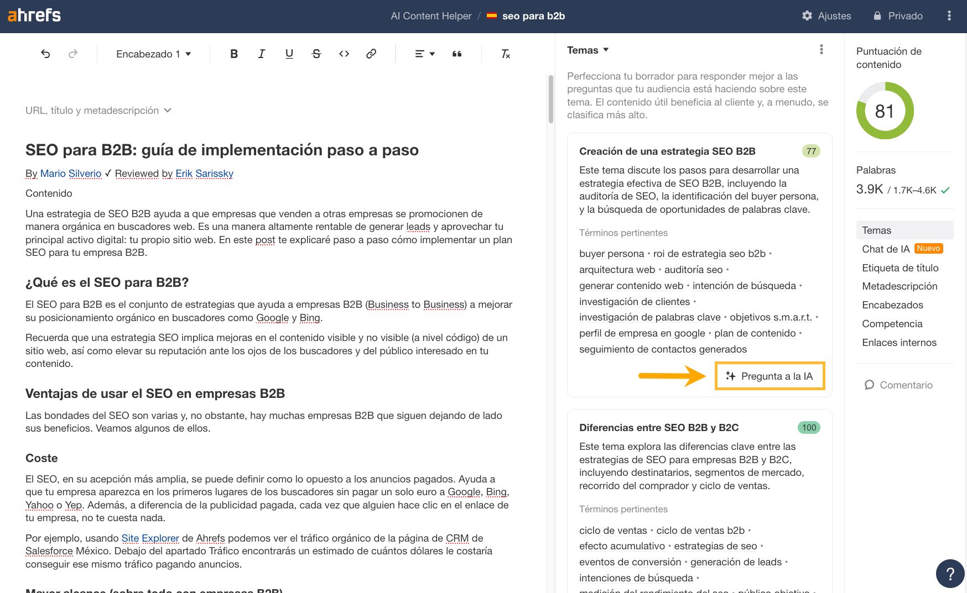This screenshot has width=967, height=593.
Task: Toggle underline formatting
Action: [288, 54]
